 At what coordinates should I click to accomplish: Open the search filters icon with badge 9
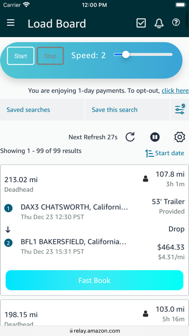pyautogui.click(x=180, y=110)
